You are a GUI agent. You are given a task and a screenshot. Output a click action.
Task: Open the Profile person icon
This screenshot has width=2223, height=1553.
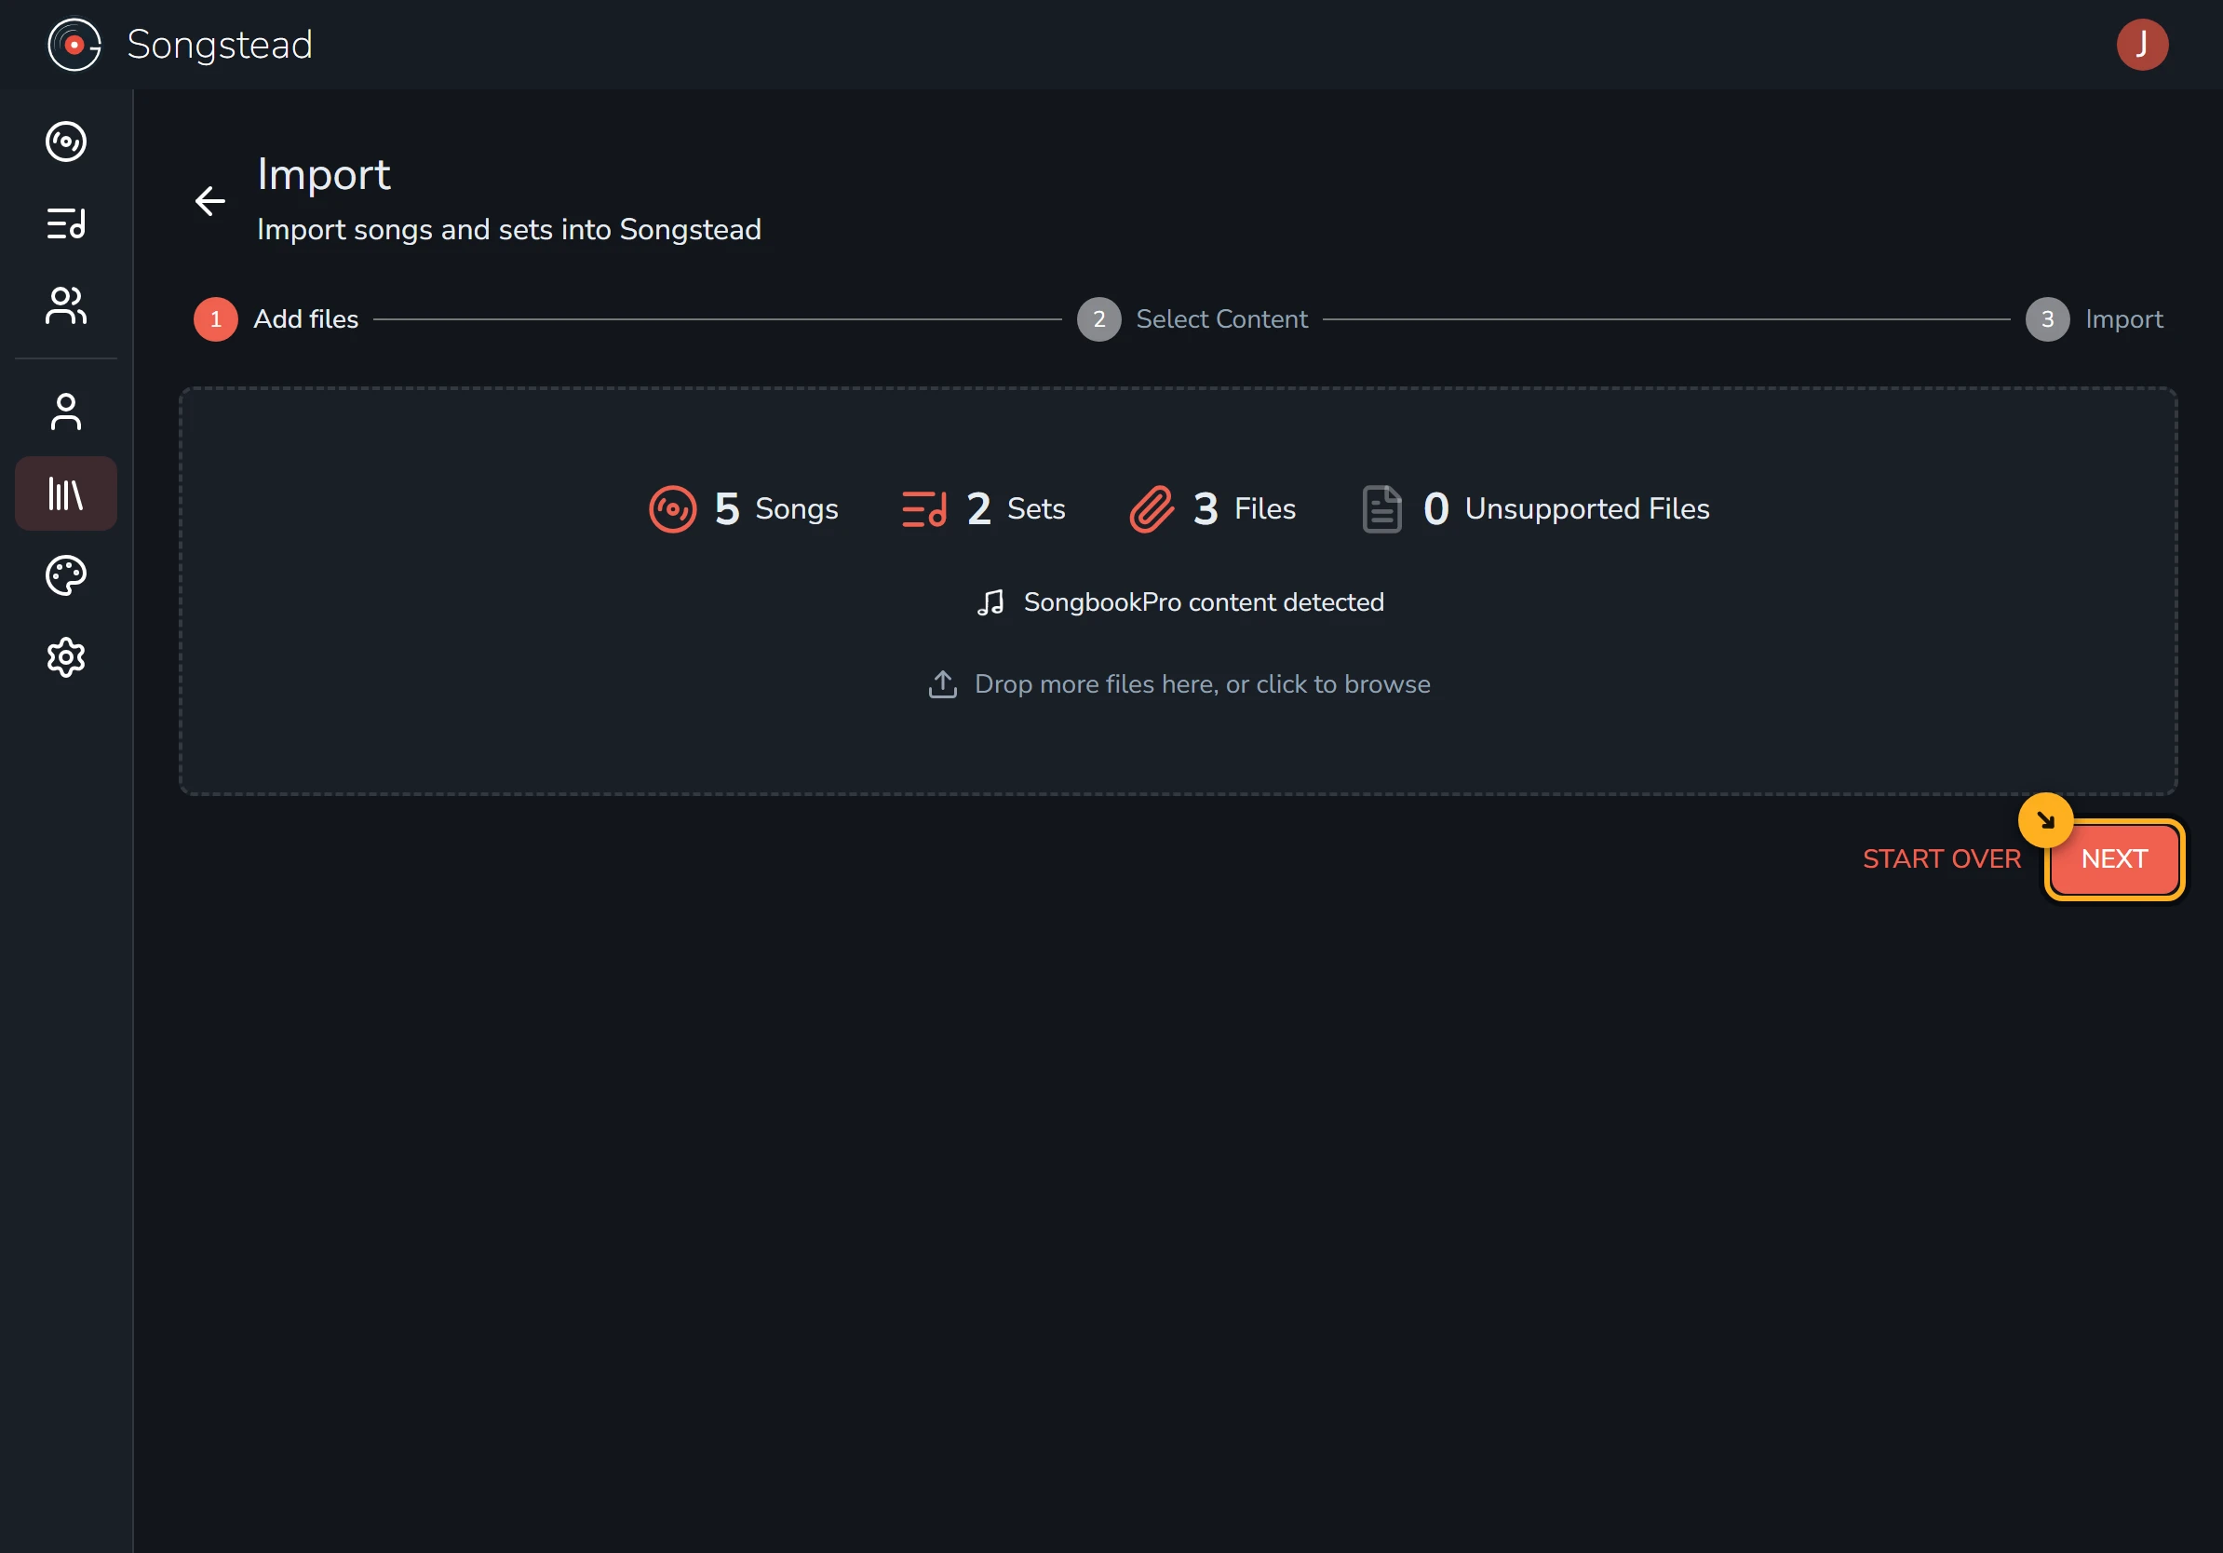[x=66, y=412]
